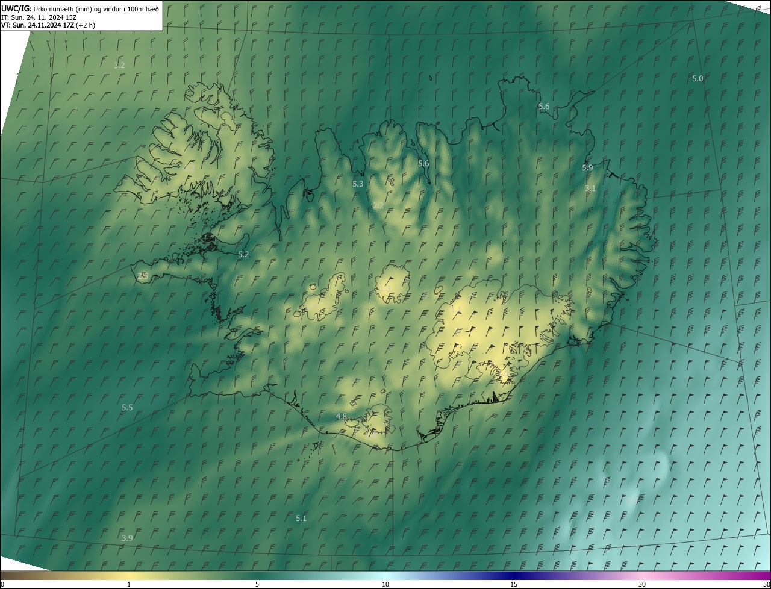Viewport: 771px width, 589px height.
Task: Click the color scale tick label 1
Action: click(129, 585)
